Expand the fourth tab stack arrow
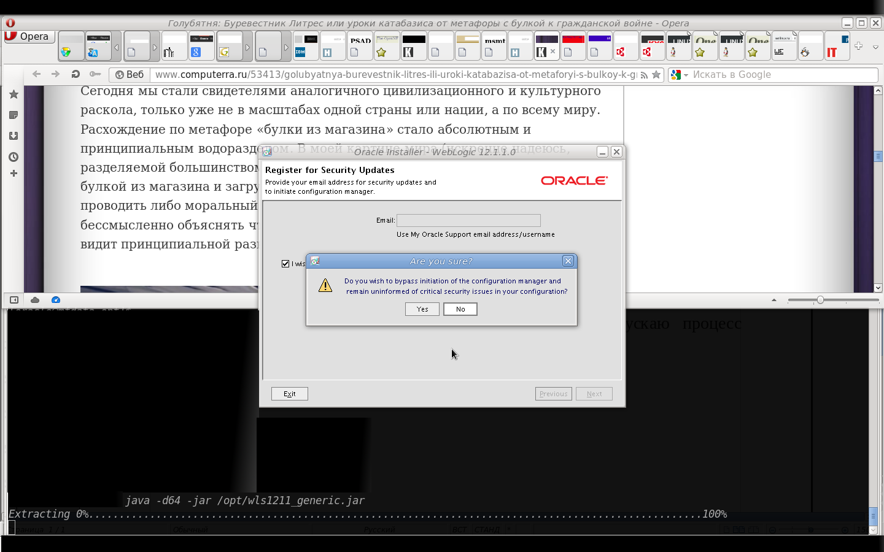The width and height of the screenshot is (884, 552). [286, 47]
